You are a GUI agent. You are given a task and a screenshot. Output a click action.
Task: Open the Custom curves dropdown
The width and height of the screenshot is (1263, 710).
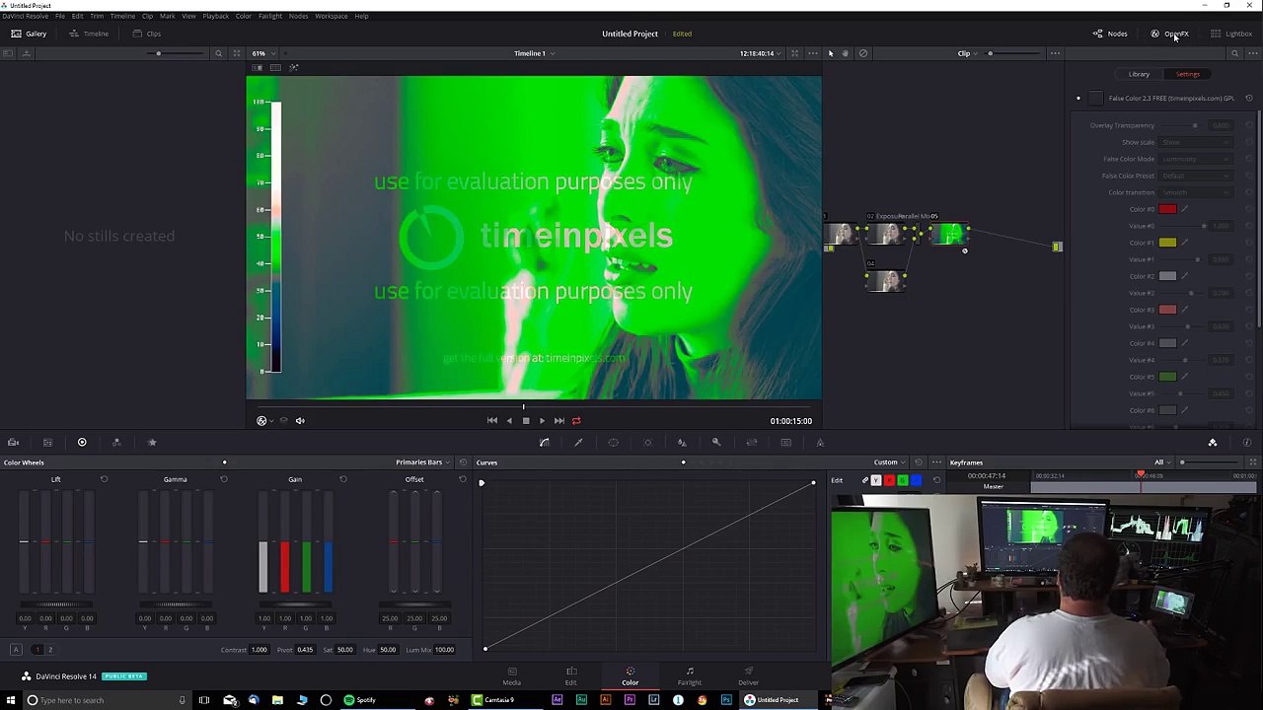pos(889,462)
